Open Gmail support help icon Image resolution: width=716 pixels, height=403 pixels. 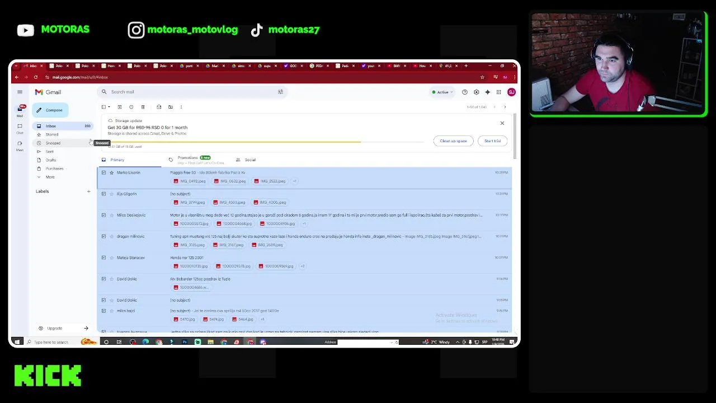click(x=464, y=92)
